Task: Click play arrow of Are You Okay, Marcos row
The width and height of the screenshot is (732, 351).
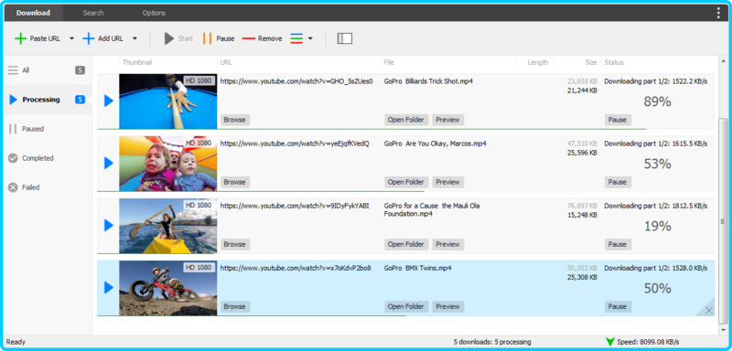Action: (x=108, y=163)
